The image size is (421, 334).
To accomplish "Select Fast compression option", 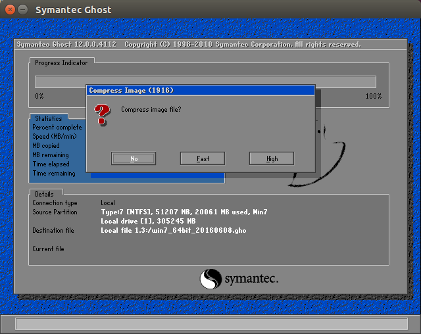I will coord(203,158).
